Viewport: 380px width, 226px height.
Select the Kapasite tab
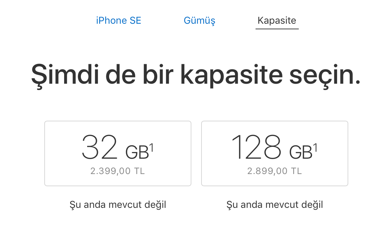[x=277, y=21]
